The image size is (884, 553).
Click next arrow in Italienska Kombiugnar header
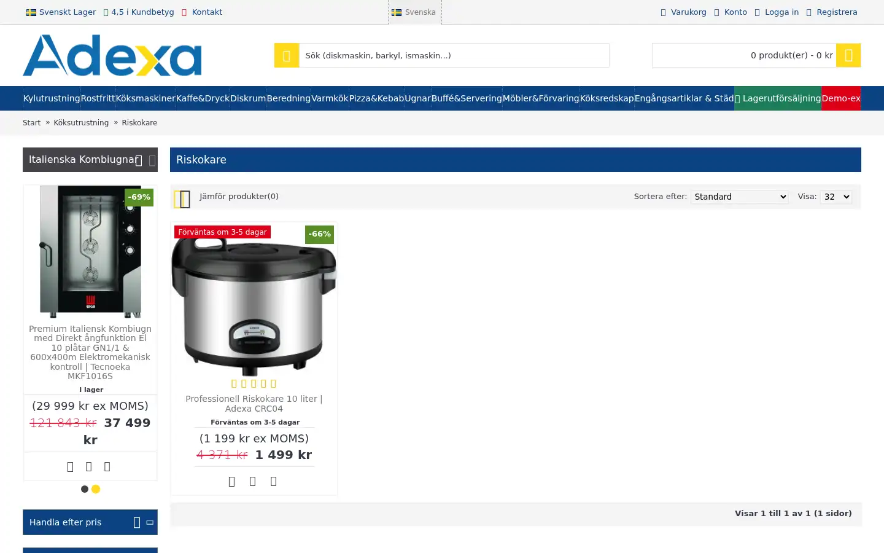point(152,160)
